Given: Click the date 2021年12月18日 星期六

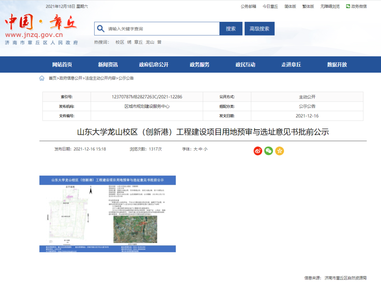Looking at the screenshot, I should [67, 6].
